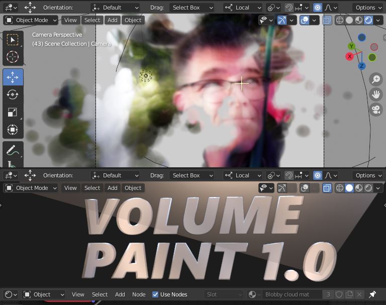This screenshot has height=305, width=386.
Task: Switch the top viewport to solid shading
Action: click(349, 20)
